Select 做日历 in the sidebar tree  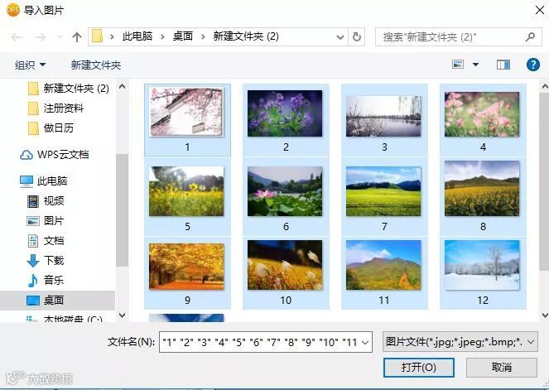59,128
